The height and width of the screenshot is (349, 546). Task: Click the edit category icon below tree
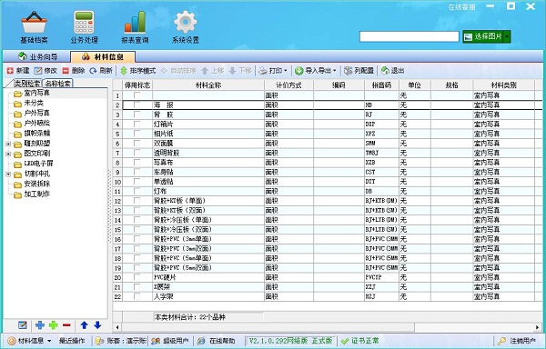point(22,325)
